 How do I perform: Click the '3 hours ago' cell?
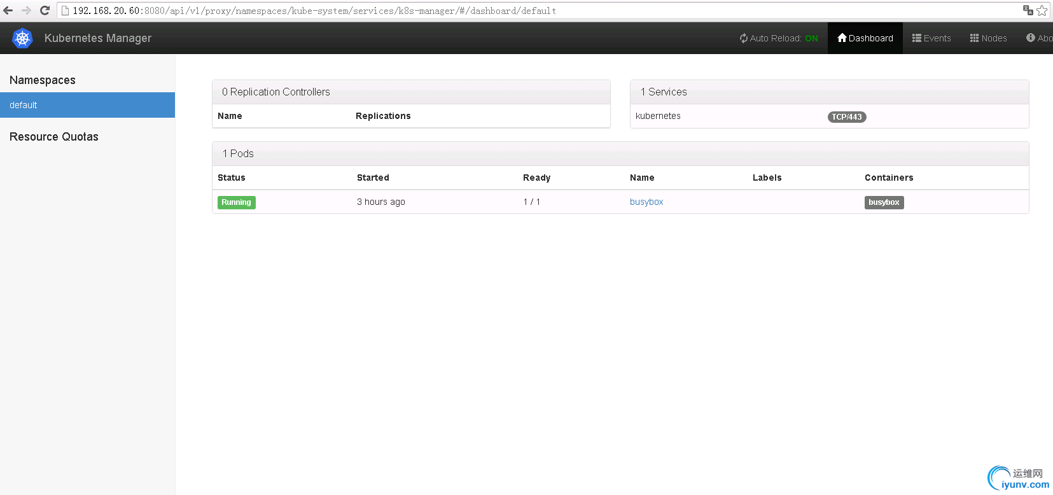(x=381, y=202)
